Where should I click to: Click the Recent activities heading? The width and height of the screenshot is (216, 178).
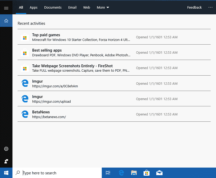pos(31,23)
